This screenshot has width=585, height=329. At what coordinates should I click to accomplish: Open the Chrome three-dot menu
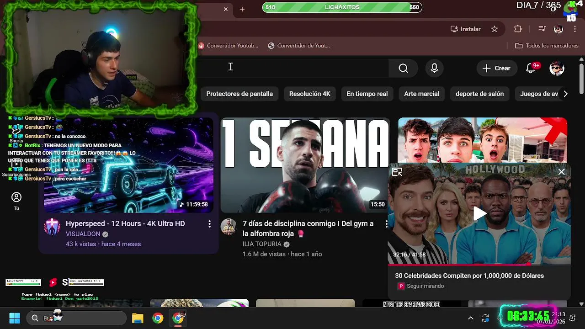(x=575, y=29)
